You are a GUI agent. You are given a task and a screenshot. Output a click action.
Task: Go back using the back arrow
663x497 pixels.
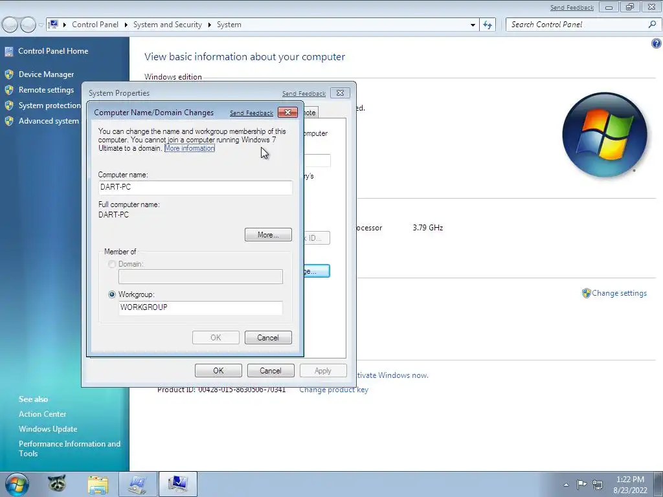pyautogui.click(x=10, y=25)
